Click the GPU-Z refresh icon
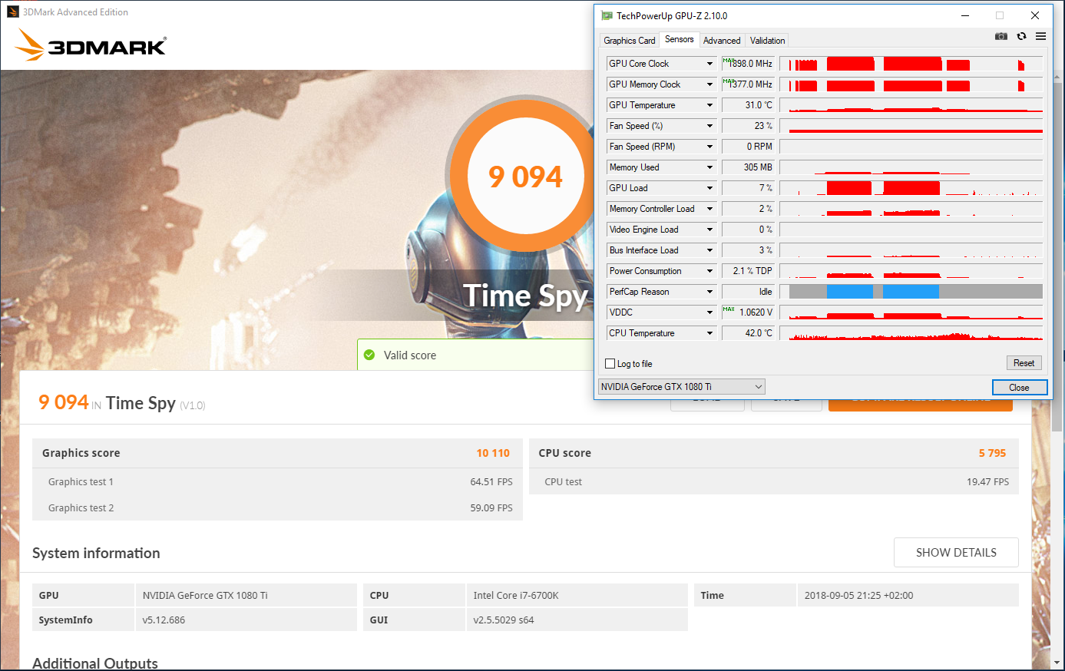The height and width of the screenshot is (671, 1065). click(1021, 36)
